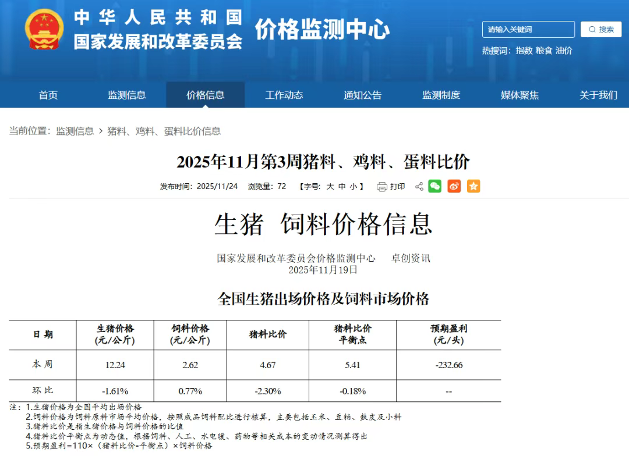Viewport: 629px width, 456px height.
Task: Click the orange star favorites icon
Action: (x=473, y=186)
